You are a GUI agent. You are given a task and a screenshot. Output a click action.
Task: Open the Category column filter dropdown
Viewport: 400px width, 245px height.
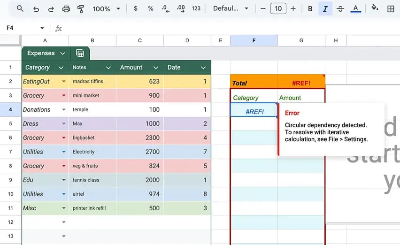pyautogui.click(x=61, y=68)
